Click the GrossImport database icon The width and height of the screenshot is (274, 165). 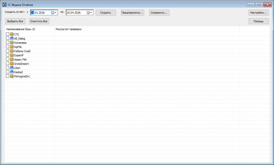12,63
